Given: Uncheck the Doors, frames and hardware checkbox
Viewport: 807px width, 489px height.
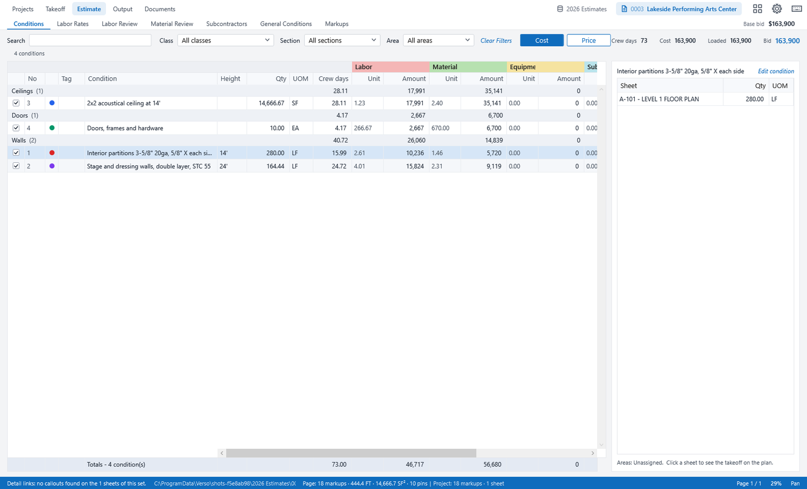Looking at the screenshot, I should tap(16, 128).
